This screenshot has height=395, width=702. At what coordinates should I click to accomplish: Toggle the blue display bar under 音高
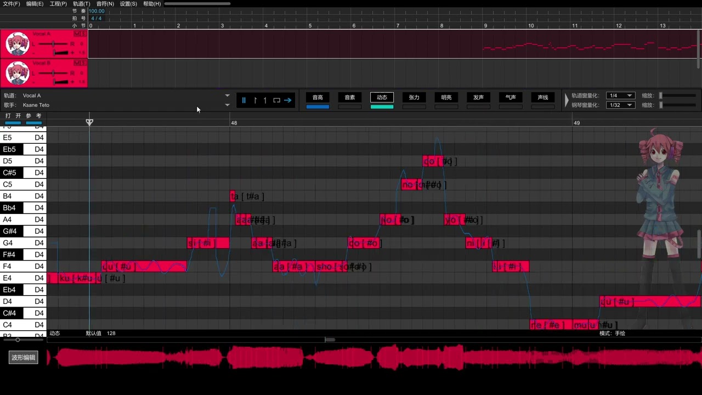(x=318, y=106)
